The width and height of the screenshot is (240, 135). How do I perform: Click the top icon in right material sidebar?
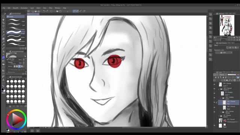tap(211, 14)
